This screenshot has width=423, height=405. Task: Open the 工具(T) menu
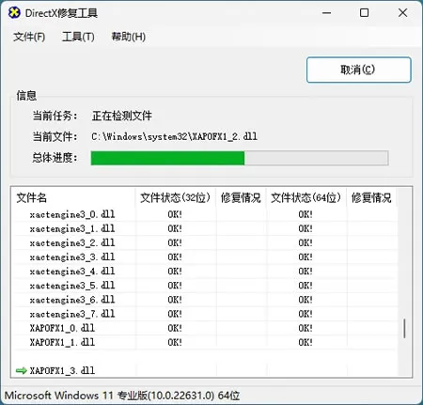(78, 37)
